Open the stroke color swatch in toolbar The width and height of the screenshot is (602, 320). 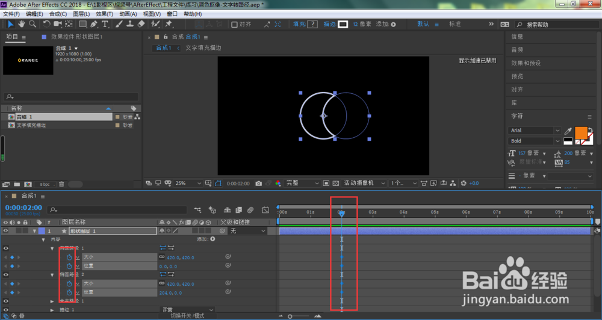point(343,24)
